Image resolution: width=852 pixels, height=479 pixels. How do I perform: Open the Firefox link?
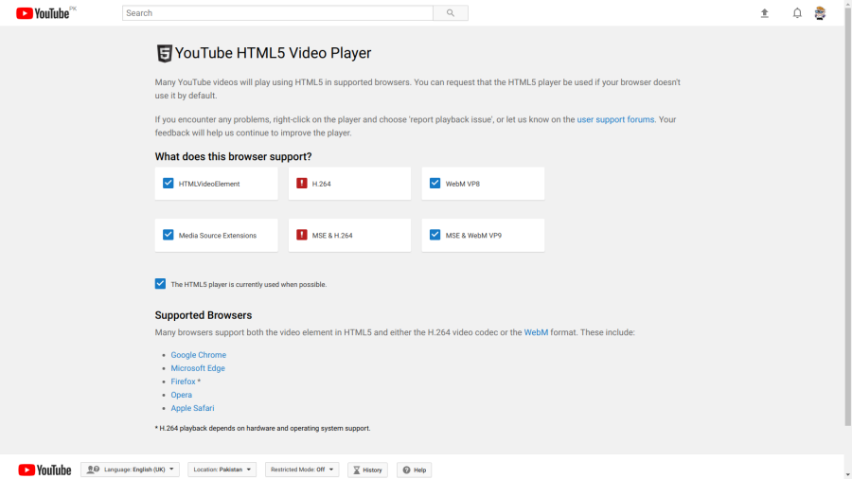coord(183,381)
